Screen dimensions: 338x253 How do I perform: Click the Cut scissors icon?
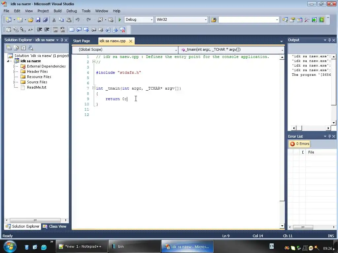pyautogui.click(x=54, y=20)
